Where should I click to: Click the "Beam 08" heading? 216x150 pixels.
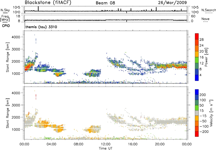(105, 3)
